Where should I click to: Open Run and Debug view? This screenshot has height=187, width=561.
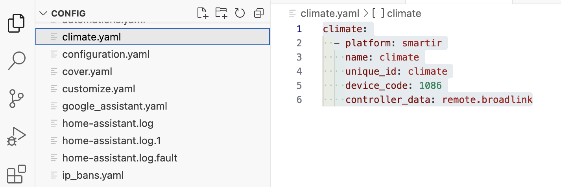(x=17, y=136)
